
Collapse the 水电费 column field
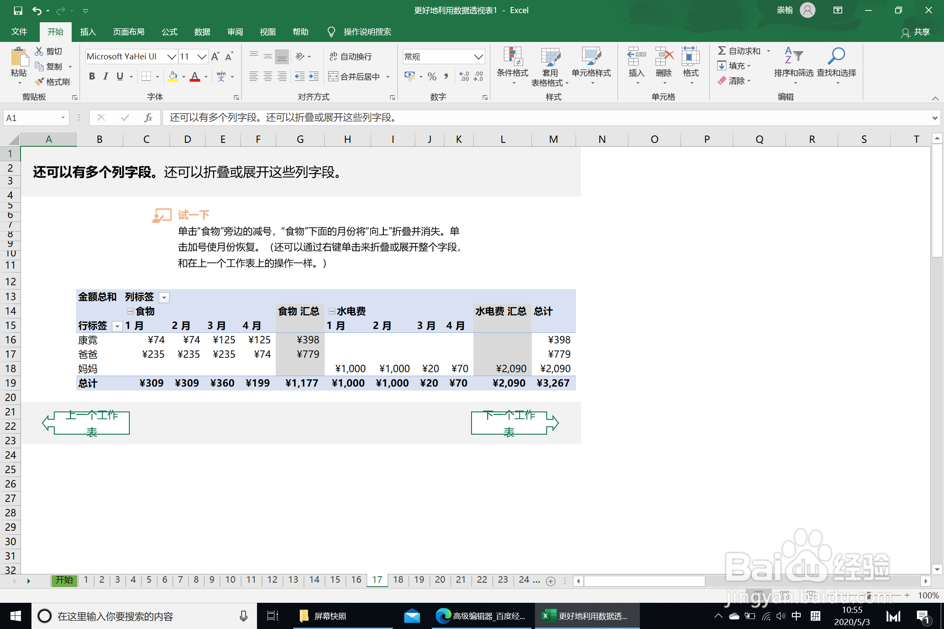(x=332, y=311)
